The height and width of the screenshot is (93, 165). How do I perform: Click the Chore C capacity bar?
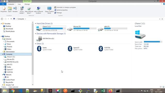coord(54,28)
